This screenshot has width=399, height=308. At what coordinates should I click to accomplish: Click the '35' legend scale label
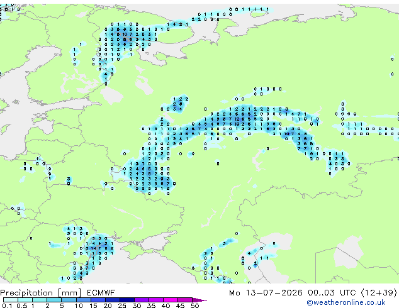152,305
